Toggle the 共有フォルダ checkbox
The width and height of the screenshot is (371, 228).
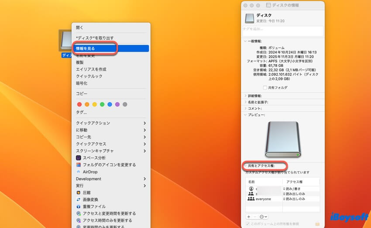[x=265, y=88]
